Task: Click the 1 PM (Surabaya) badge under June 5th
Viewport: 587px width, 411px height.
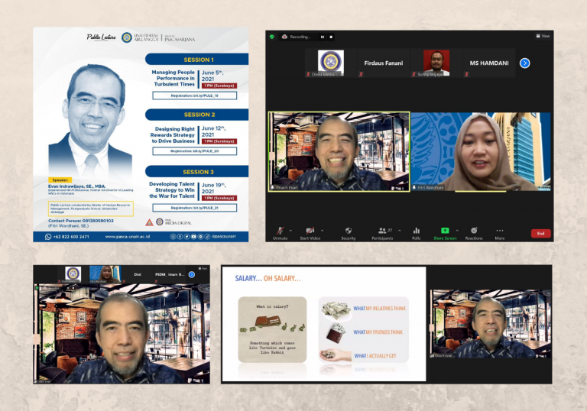Action: pos(219,86)
